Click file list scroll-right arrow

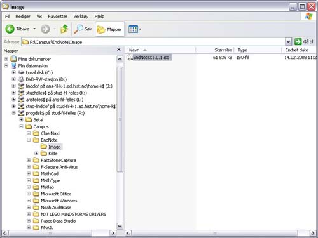pyautogui.click(x=313, y=233)
